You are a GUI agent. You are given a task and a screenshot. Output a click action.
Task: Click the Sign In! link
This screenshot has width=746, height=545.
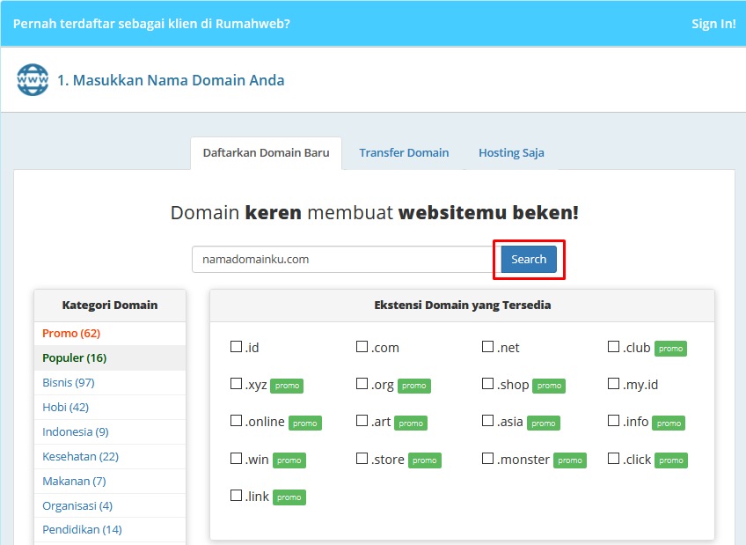click(713, 23)
